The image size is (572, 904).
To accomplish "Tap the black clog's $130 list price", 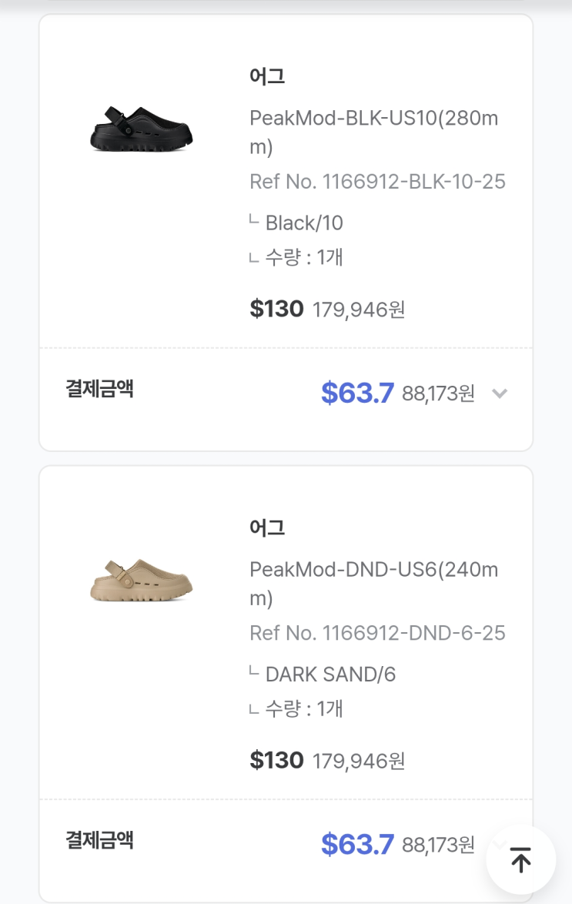I will [x=277, y=309].
